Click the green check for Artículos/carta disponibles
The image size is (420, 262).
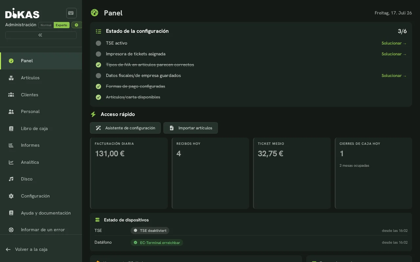[x=98, y=97]
